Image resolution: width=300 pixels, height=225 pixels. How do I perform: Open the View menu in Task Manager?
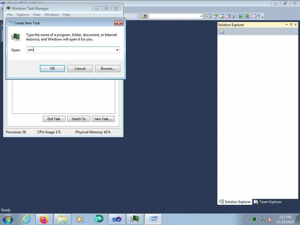pyautogui.click(x=37, y=15)
